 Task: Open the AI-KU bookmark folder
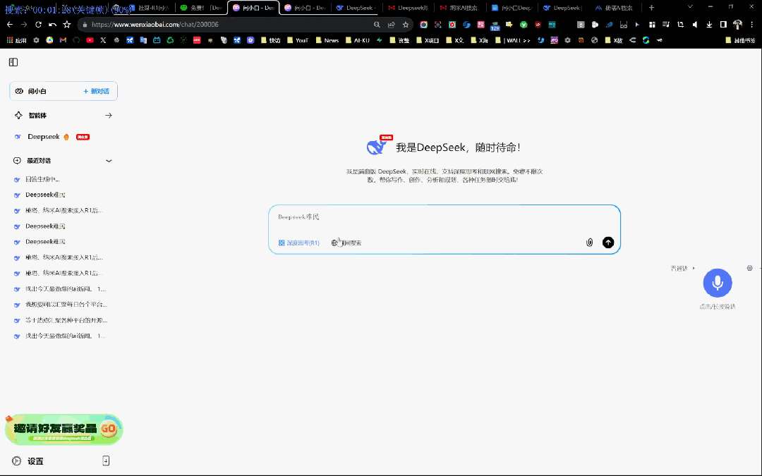tap(357, 40)
